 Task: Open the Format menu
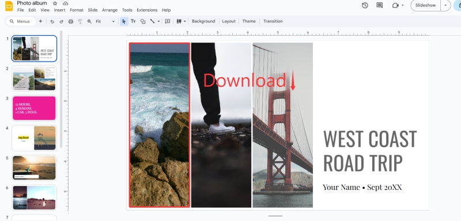pos(77,10)
